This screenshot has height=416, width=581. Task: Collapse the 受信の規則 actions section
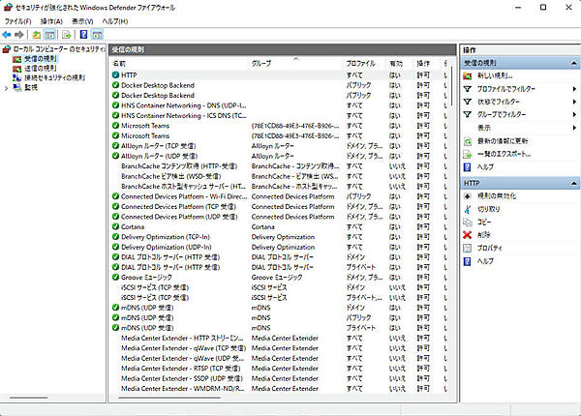(x=574, y=62)
